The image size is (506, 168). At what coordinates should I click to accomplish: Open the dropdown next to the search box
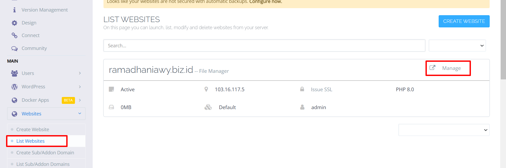[457, 45]
